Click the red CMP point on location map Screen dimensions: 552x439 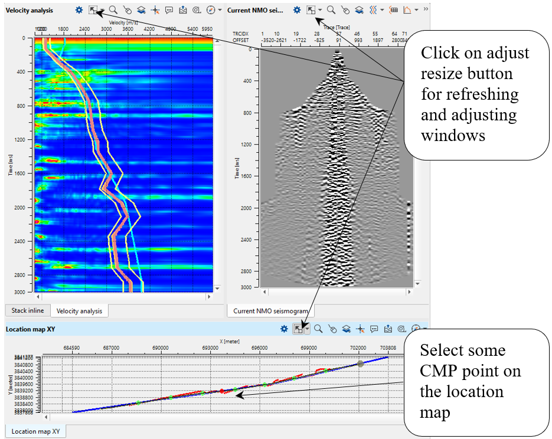pyautogui.click(x=222, y=391)
